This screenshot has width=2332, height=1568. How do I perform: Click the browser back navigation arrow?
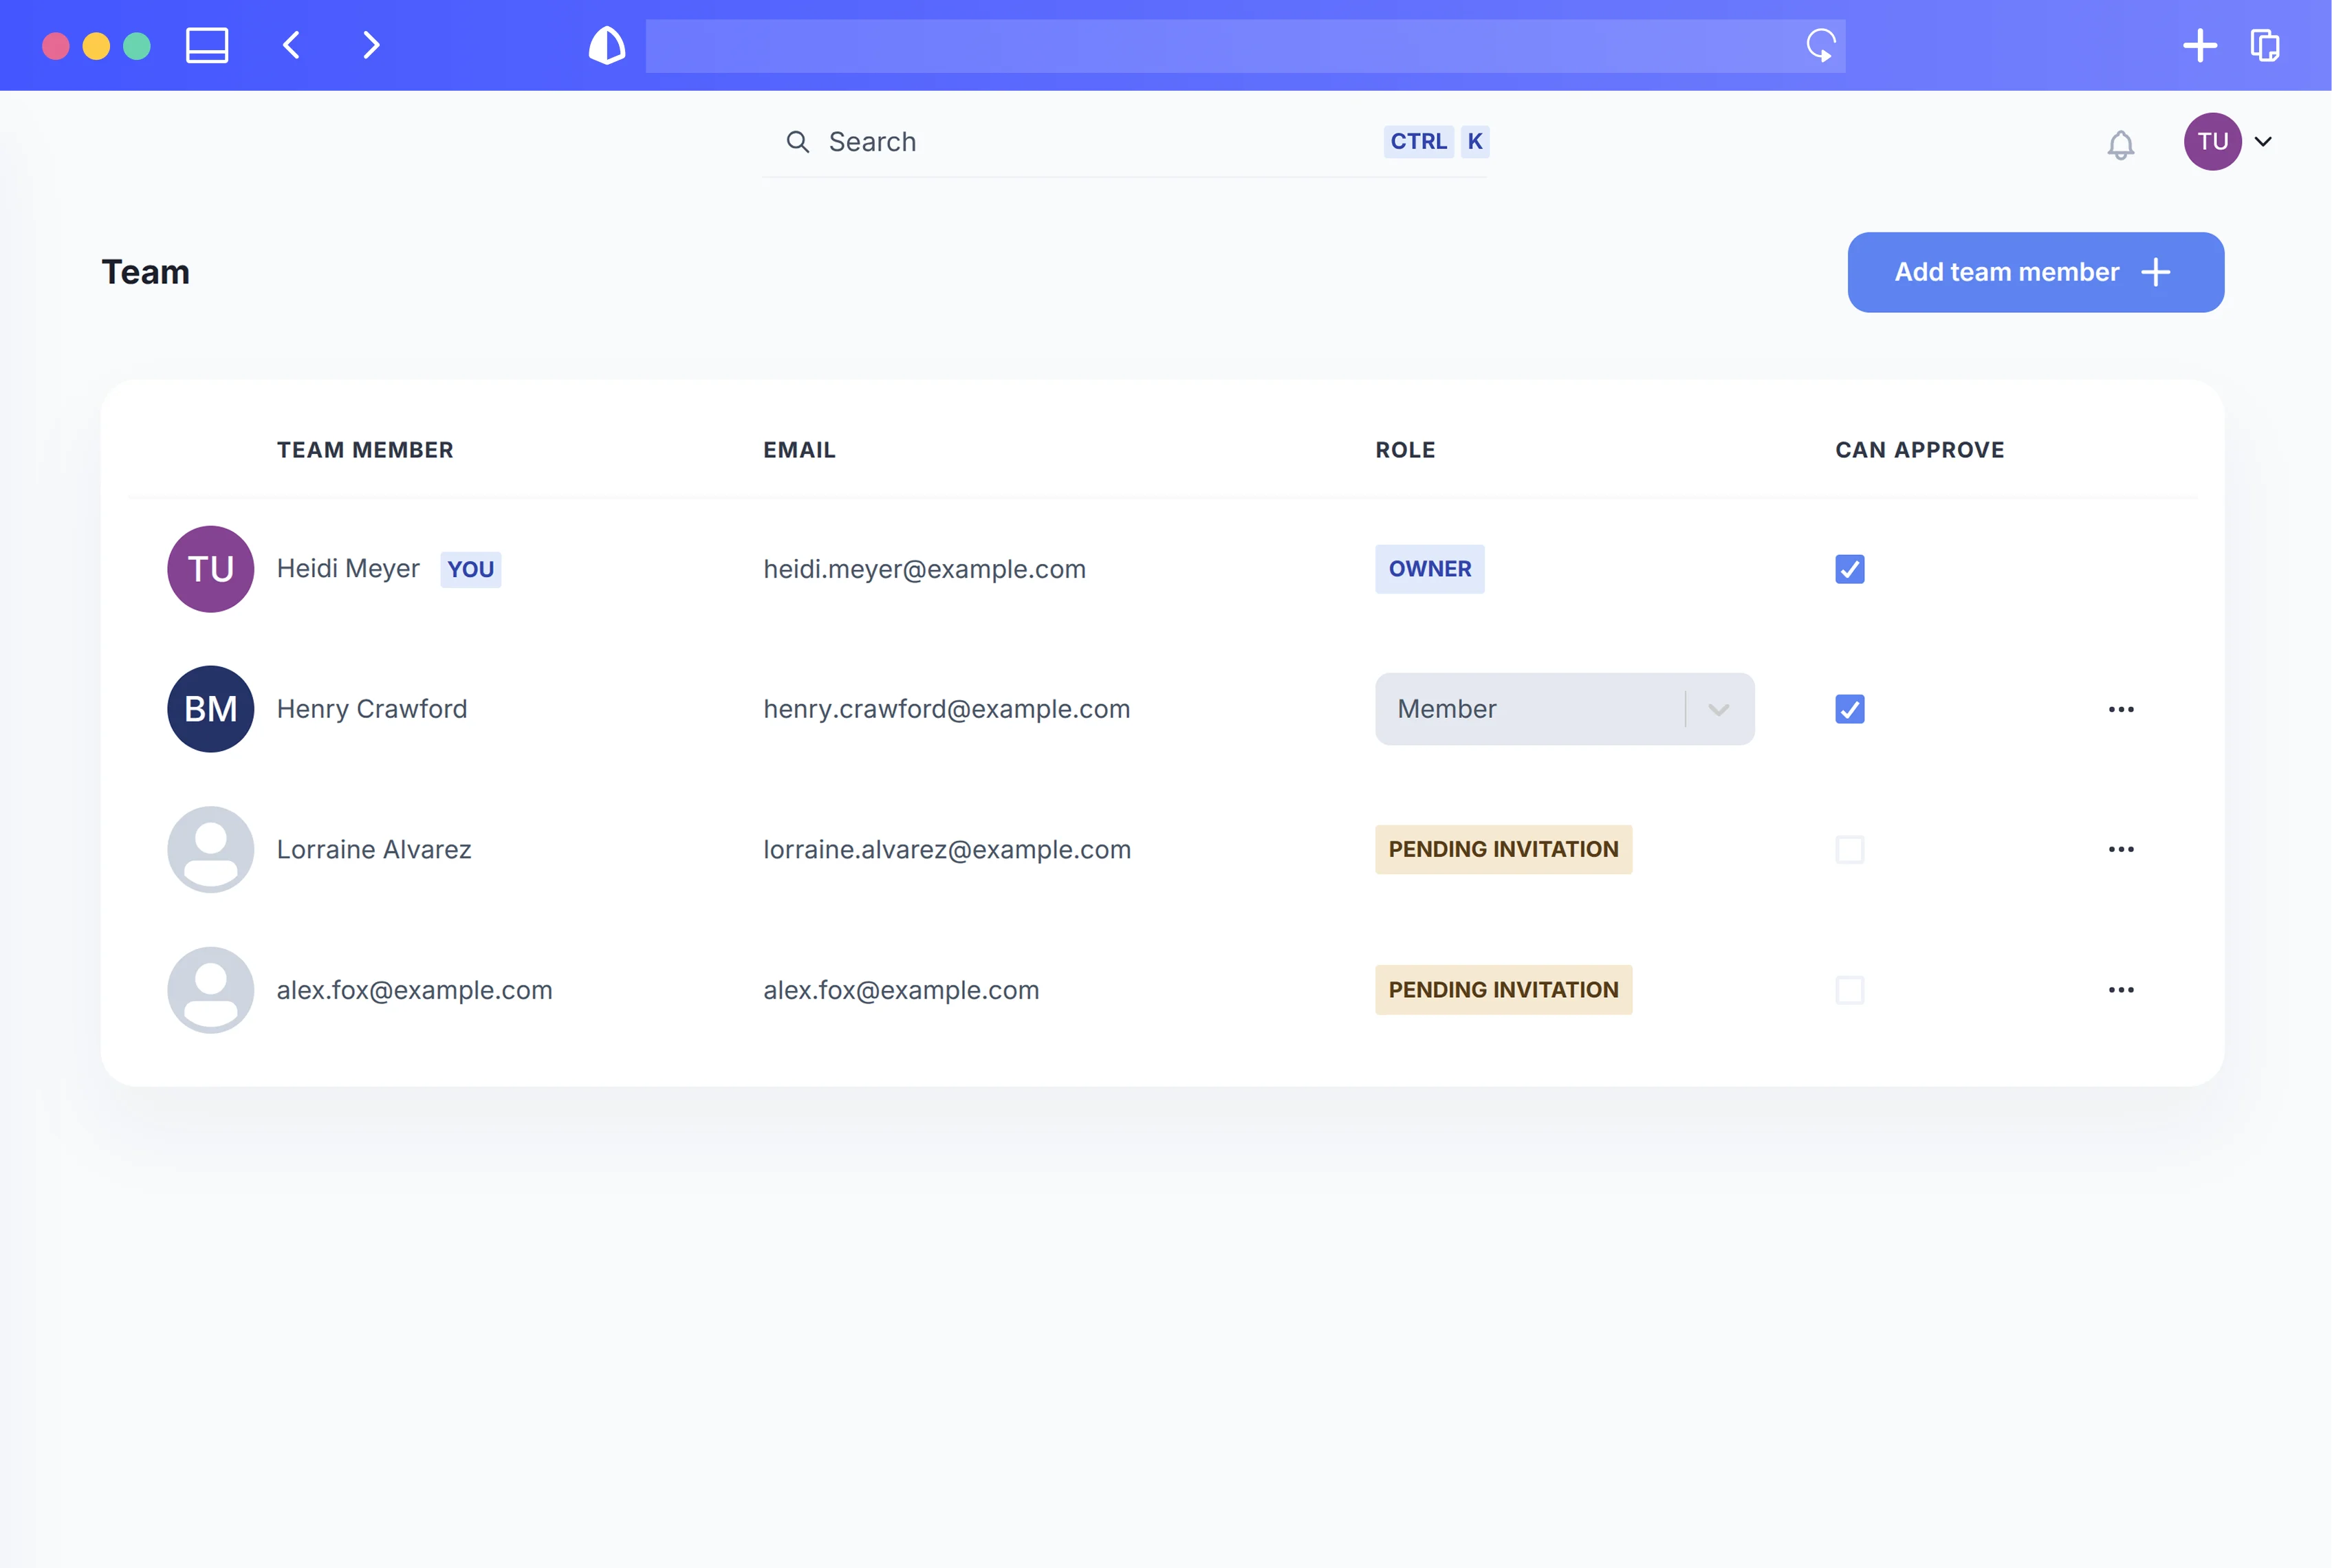[x=291, y=45]
